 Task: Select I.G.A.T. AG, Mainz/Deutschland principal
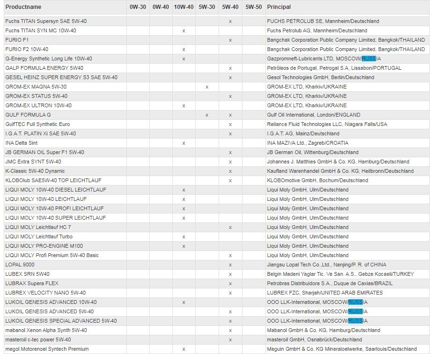click(303, 134)
